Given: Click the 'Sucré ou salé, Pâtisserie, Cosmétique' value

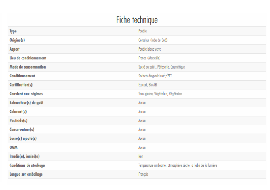Looking at the screenshot, I should coord(162,67).
